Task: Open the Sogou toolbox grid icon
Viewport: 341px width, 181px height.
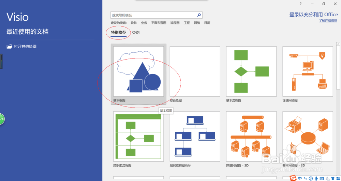Action: 338,178
